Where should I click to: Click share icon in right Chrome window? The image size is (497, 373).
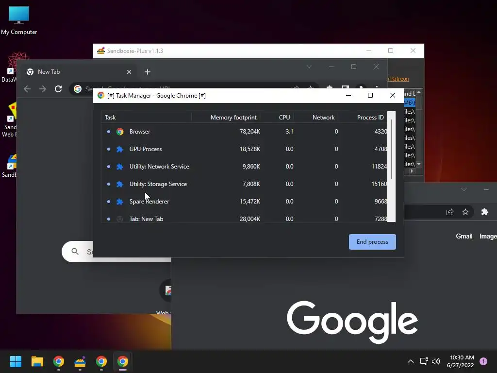450,212
